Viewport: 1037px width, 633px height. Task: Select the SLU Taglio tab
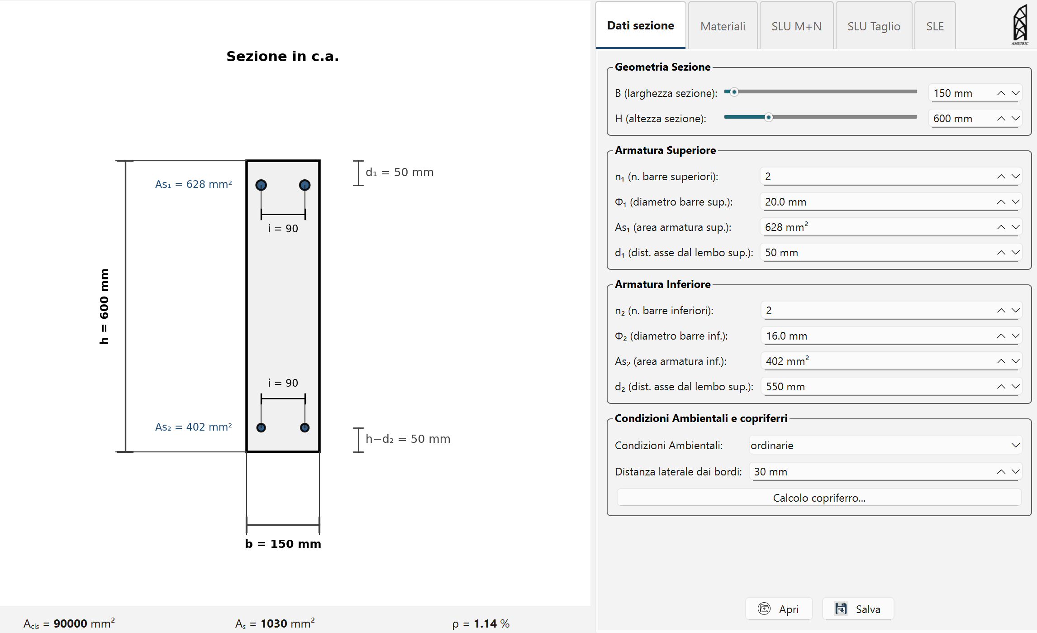(x=874, y=26)
